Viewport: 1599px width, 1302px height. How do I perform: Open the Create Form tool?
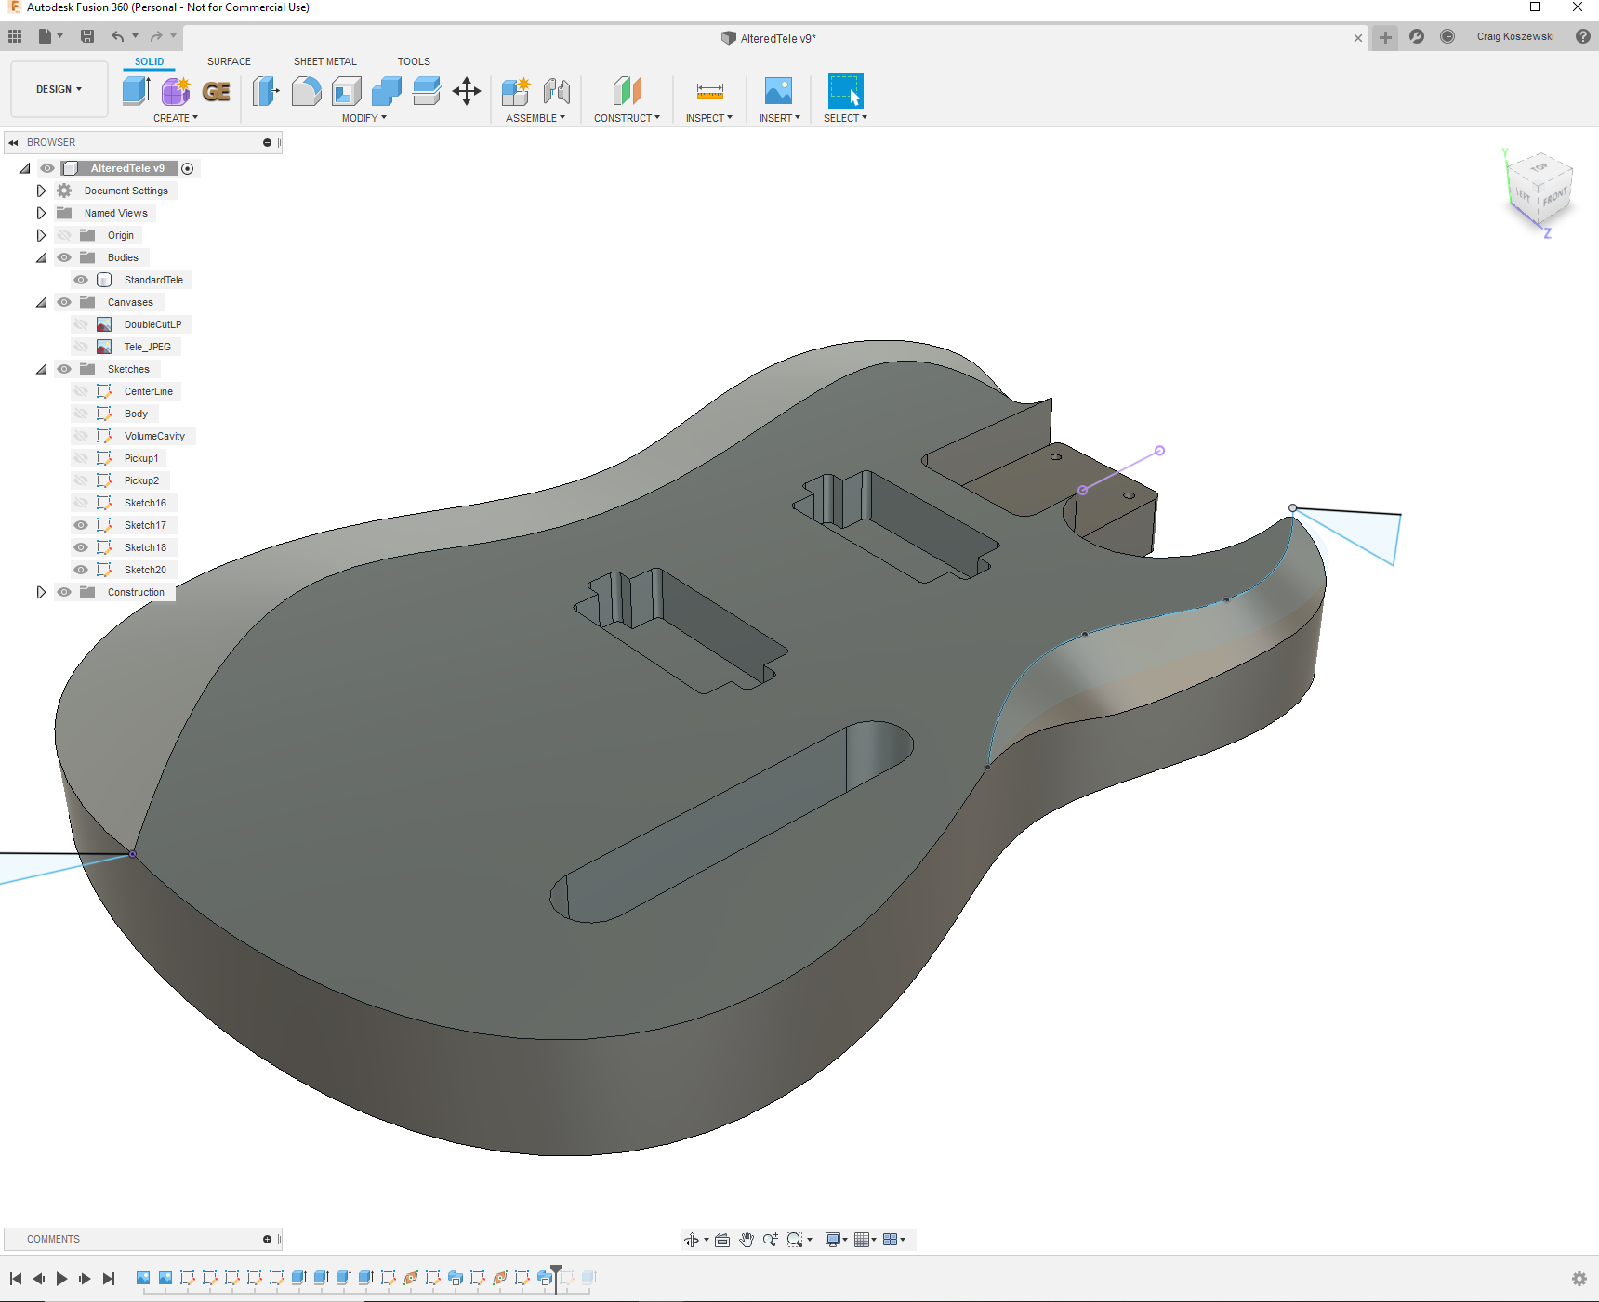click(x=176, y=91)
